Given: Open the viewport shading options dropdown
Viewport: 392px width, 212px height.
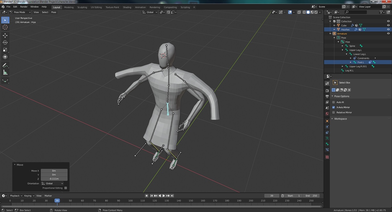Looking at the screenshot, I should (x=320, y=12).
